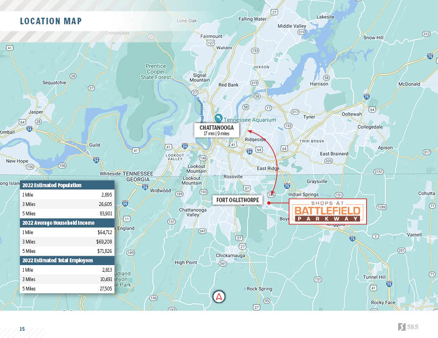Click the Red Bank map label

pos(228,85)
